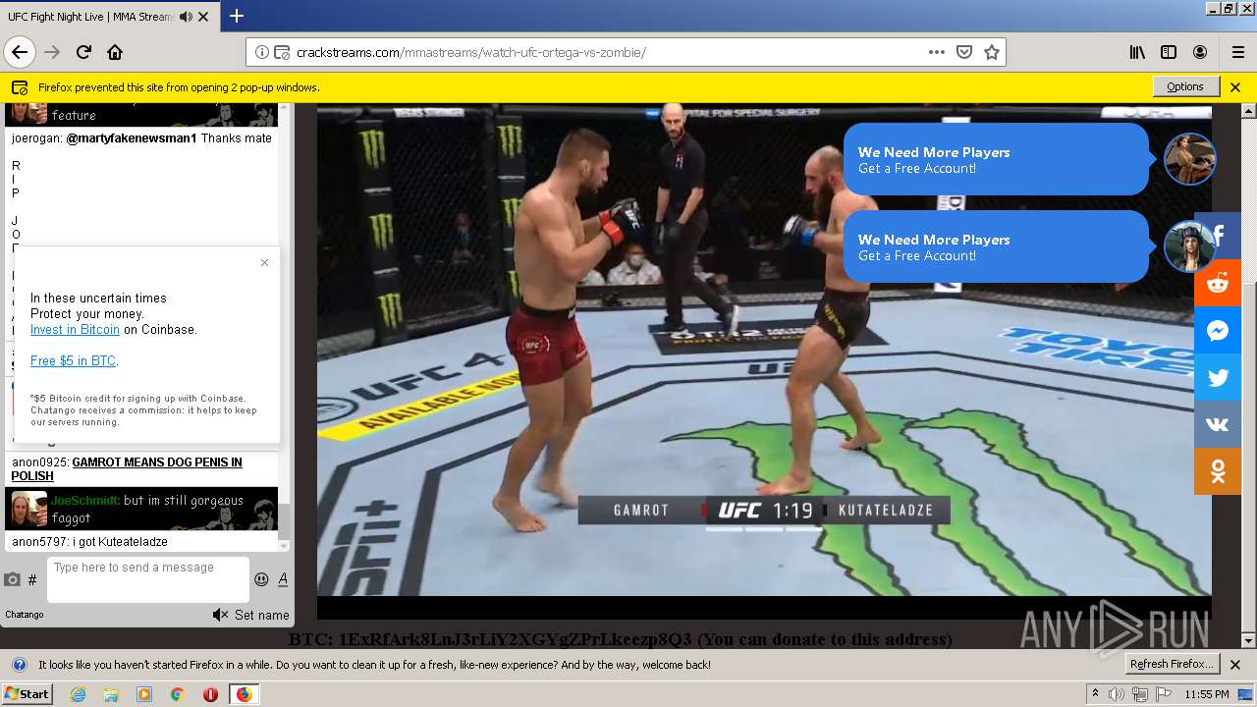Open Action Center flag icon
1257x707 pixels.
click(x=1164, y=694)
